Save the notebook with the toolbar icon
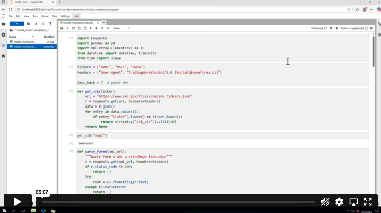 pyautogui.click(x=62, y=28)
